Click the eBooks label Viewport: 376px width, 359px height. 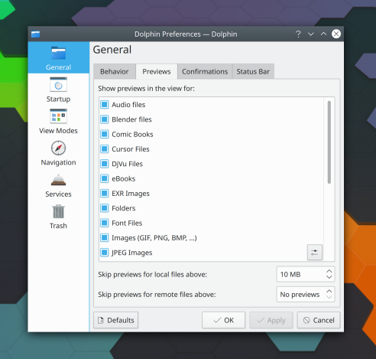coord(124,178)
